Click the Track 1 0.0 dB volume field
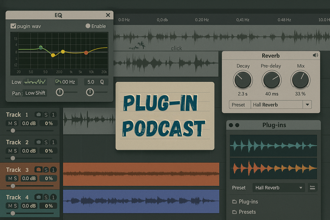 pyautogui.click(x=29, y=123)
